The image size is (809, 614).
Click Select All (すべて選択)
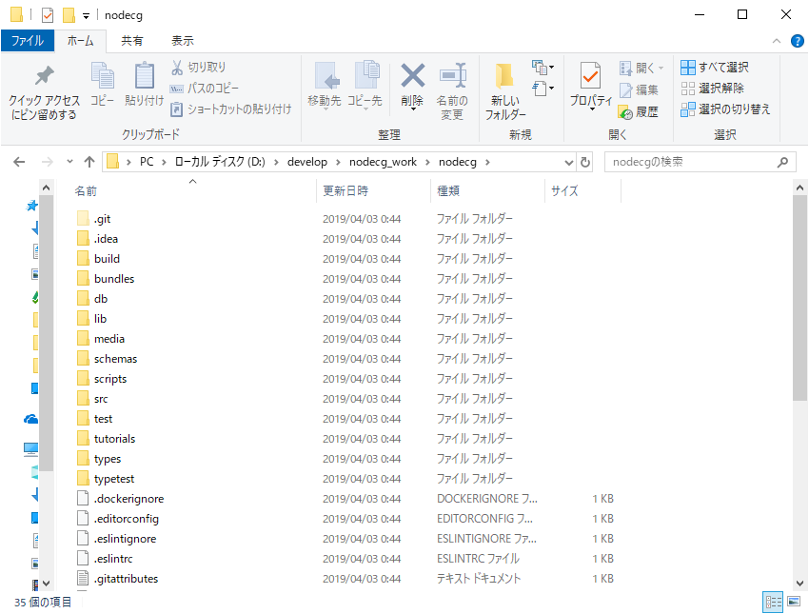715,67
